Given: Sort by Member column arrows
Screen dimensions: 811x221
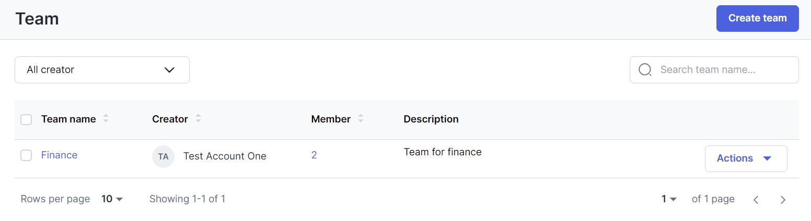Looking at the screenshot, I should tap(361, 119).
